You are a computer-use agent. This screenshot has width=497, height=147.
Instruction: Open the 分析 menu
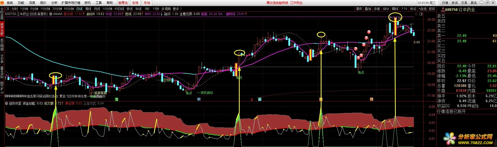[54, 3]
